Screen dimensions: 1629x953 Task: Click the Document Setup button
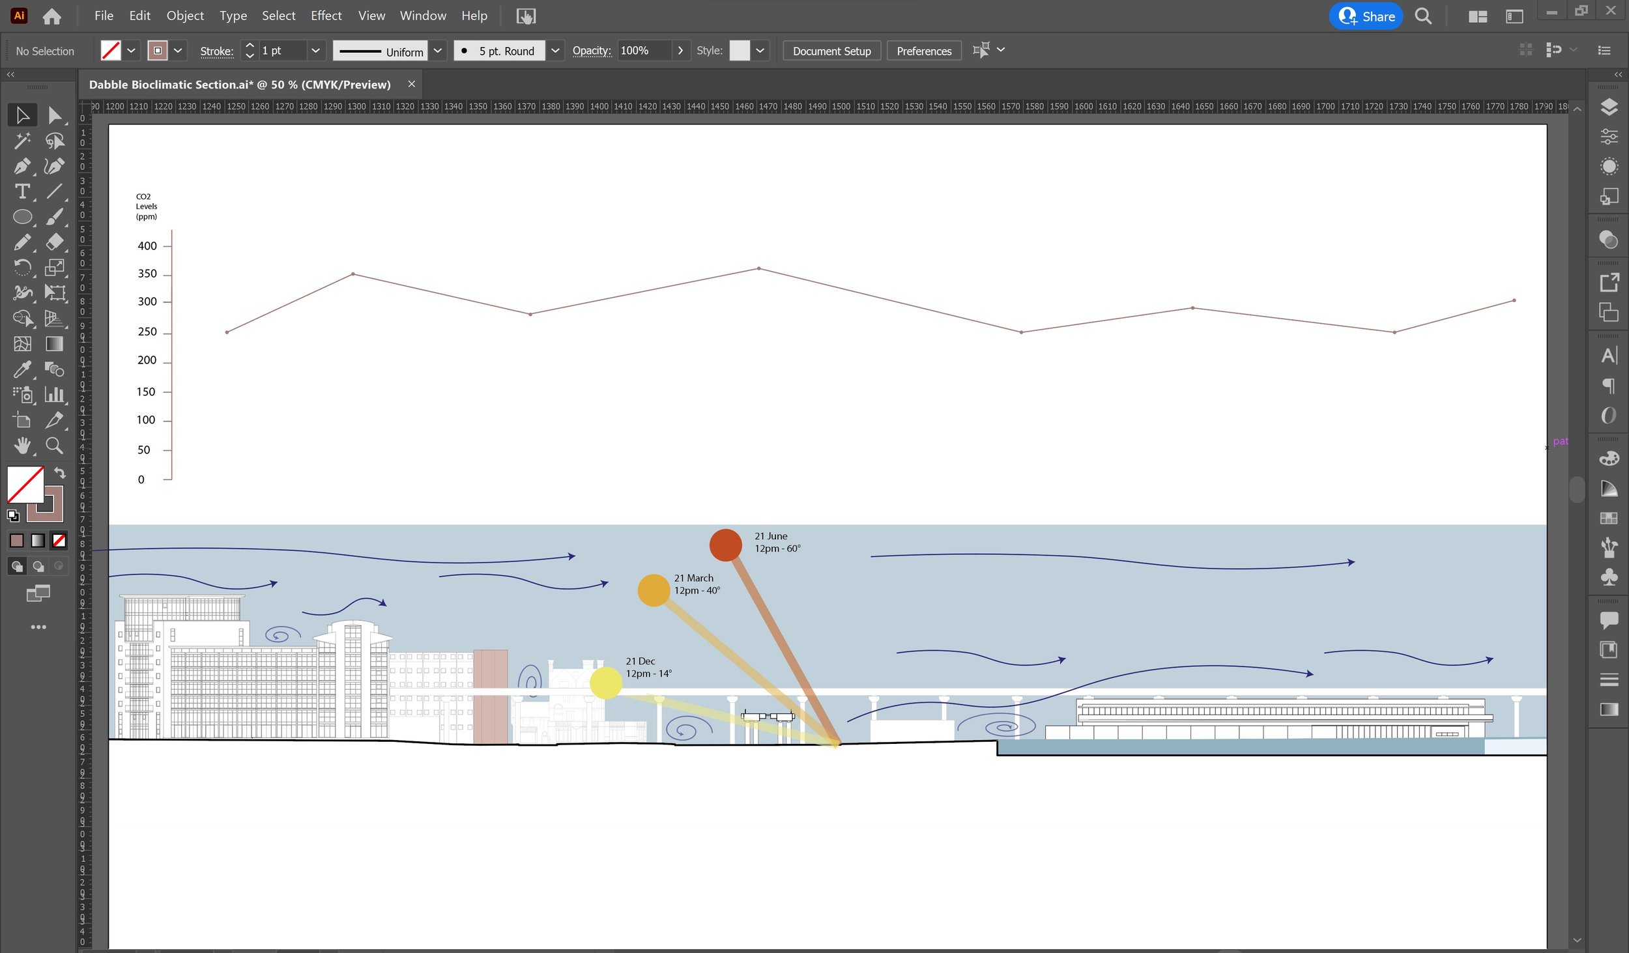(831, 51)
